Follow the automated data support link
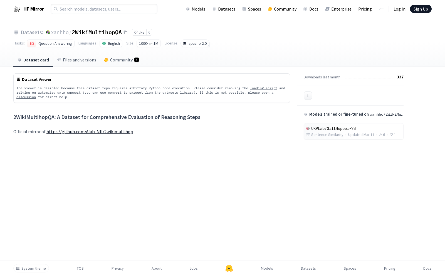Viewport: 445px width, 278px height. [x=59, y=93]
